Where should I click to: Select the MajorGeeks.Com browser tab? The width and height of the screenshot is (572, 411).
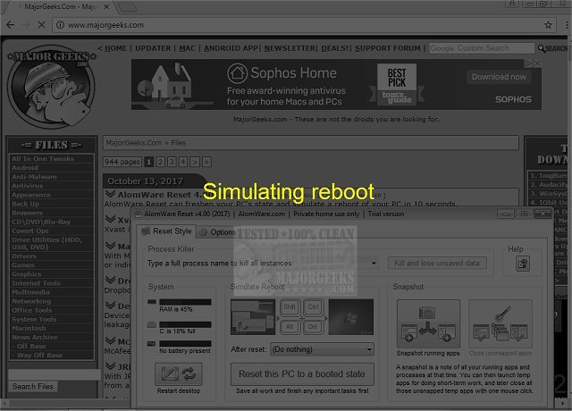pos(61,6)
